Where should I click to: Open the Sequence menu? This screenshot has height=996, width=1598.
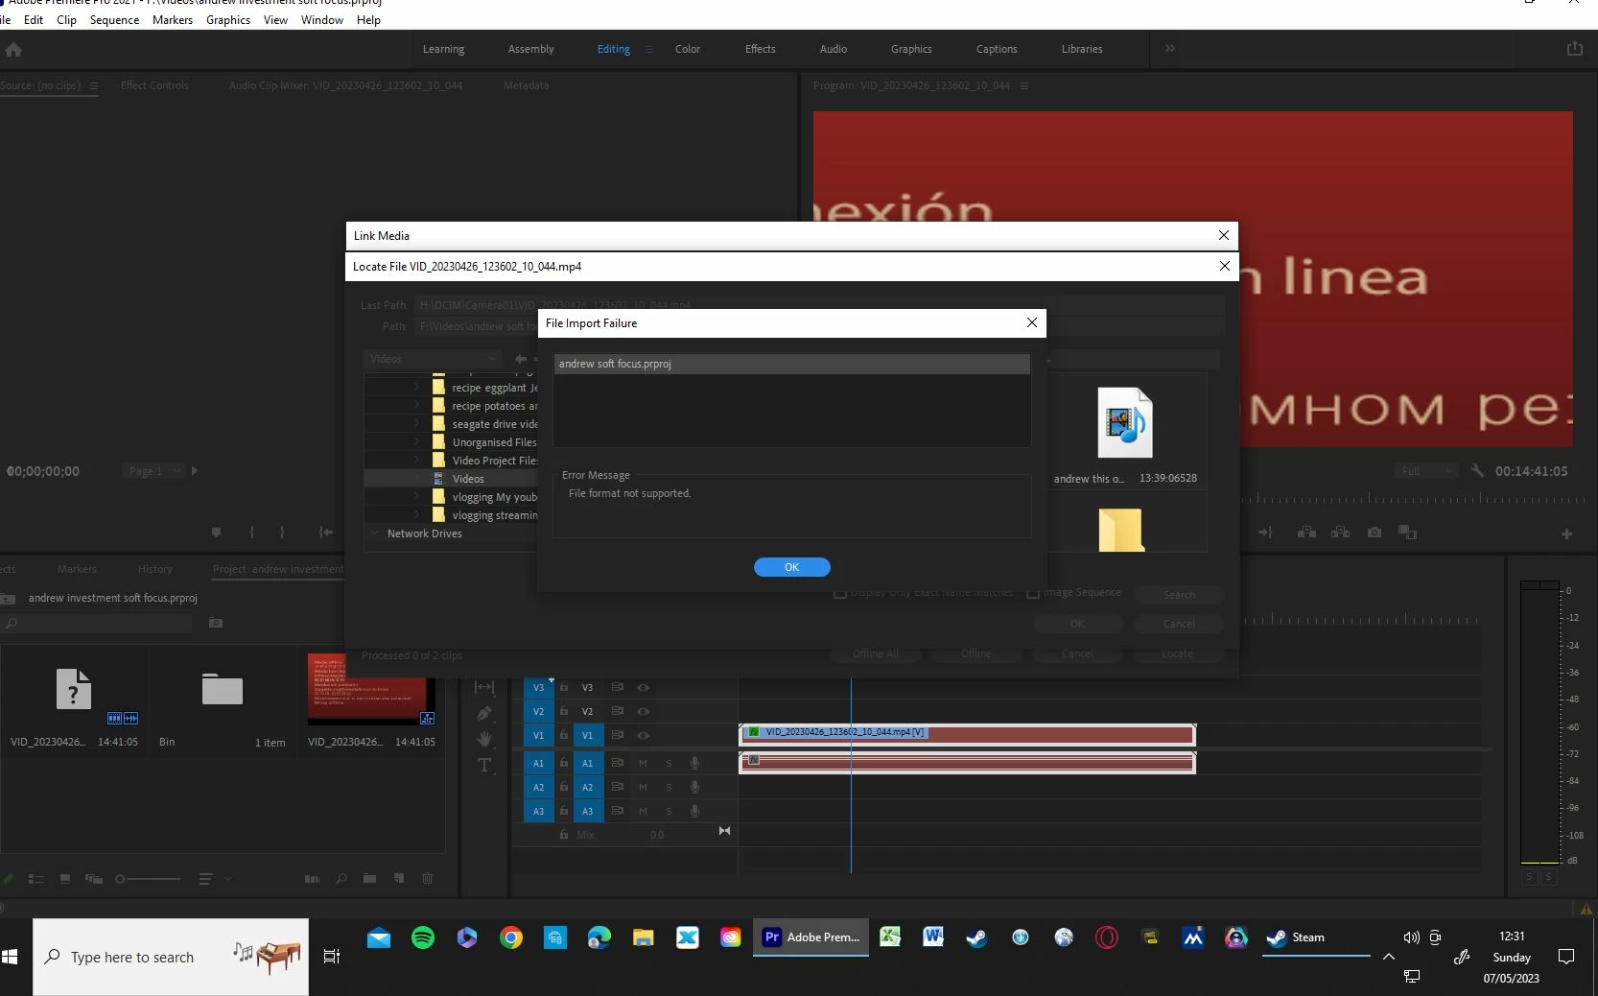point(114,19)
